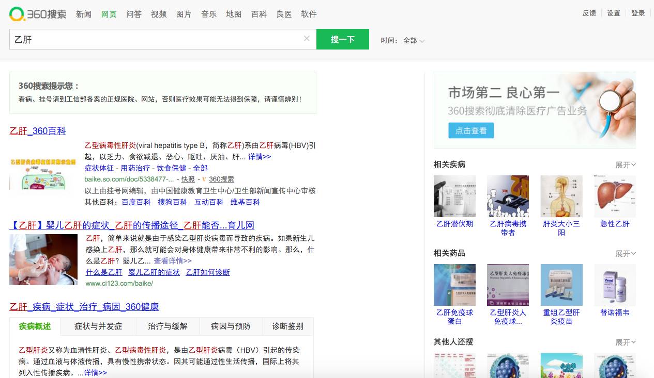Open the 症状体征 sublink
654x378 pixels.
coord(99,168)
